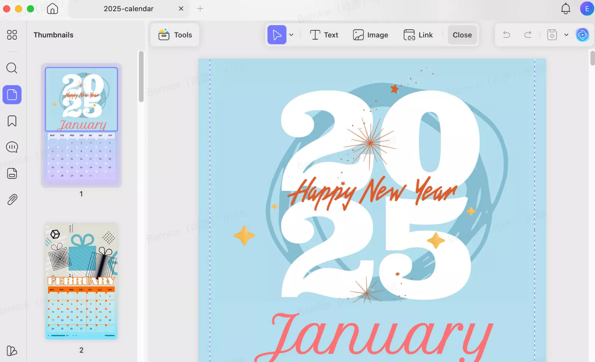Open the search panel in the sidebar
Image resolution: width=595 pixels, height=362 pixels.
[12, 68]
